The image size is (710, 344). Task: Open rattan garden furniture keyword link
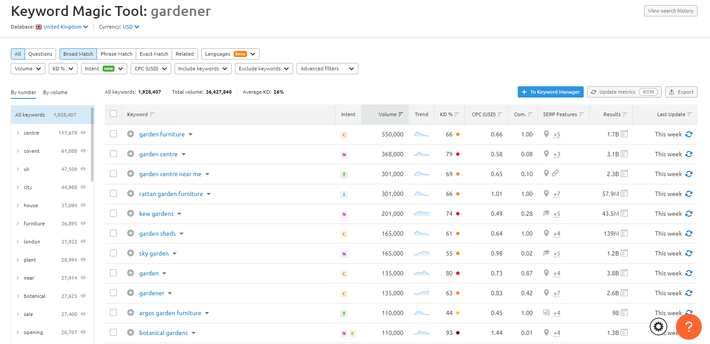click(171, 194)
